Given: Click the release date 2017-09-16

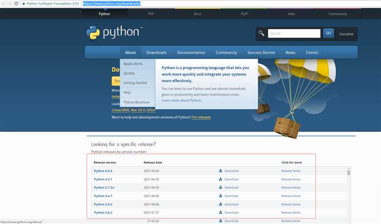Looking at the screenshot, I should pos(151,188).
